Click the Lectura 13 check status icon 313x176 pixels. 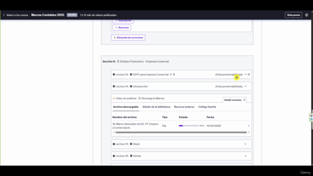click(x=114, y=74)
